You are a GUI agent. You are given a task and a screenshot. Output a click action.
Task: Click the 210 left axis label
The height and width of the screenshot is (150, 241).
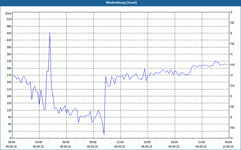point(9,89)
